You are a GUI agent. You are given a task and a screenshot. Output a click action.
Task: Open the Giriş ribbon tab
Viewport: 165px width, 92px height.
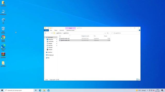pyautogui.click(x=51, y=30)
